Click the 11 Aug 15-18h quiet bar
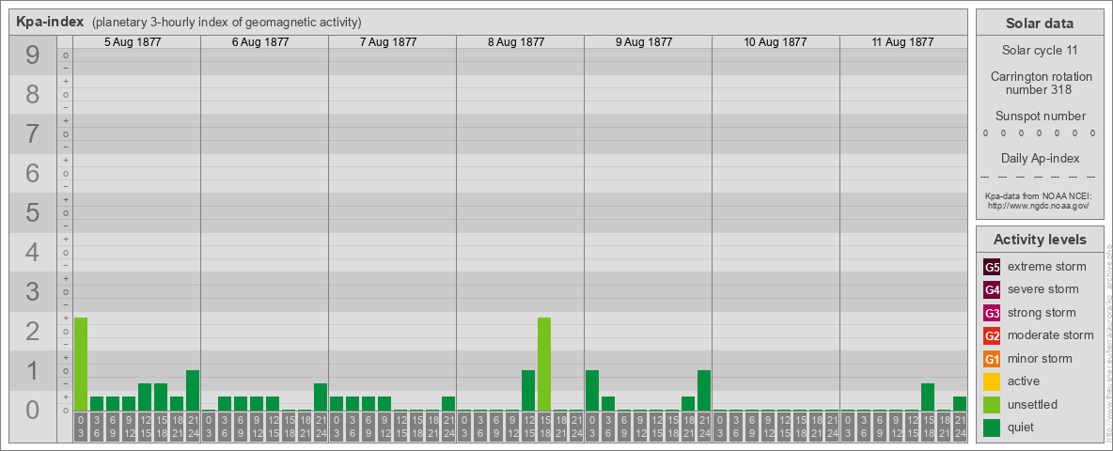 point(928,397)
